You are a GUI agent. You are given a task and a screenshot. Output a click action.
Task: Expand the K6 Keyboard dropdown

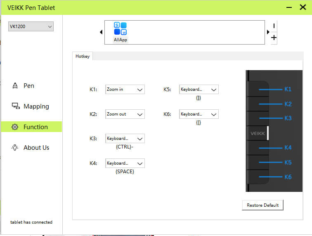click(199, 114)
